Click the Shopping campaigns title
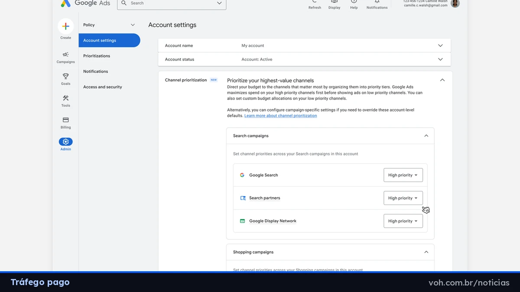This screenshot has height=292, width=520. pyautogui.click(x=253, y=252)
